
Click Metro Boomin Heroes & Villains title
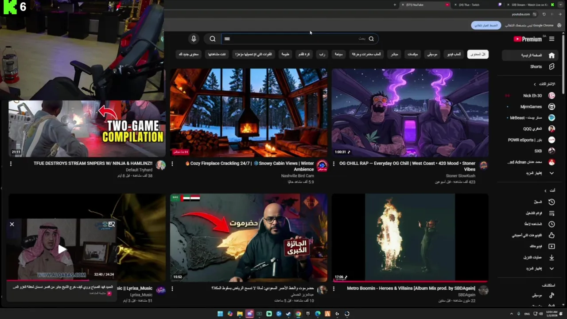point(411,288)
